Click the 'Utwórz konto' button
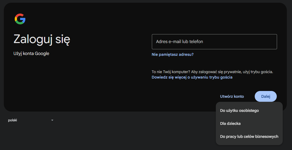Image resolution: width=292 pixels, height=150 pixels. pos(232,96)
